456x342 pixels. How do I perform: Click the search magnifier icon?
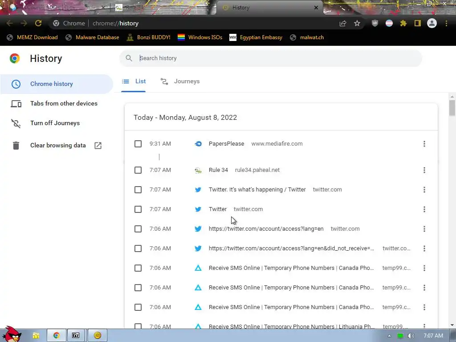[x=129, y=58]
